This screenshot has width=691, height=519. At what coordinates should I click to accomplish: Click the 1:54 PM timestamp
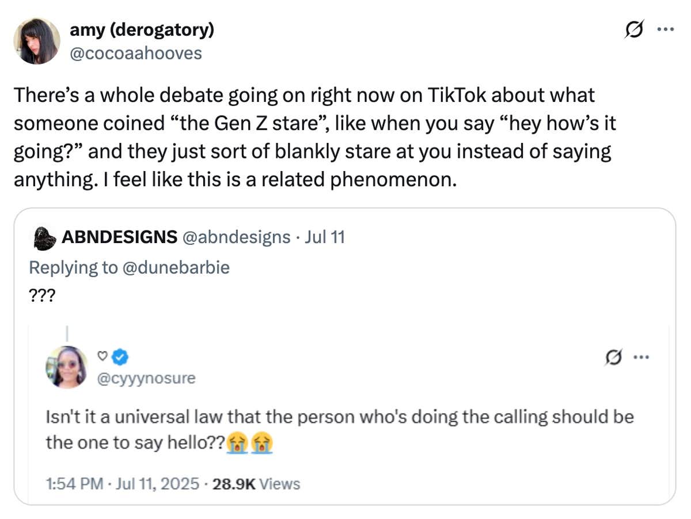point(74,484)
